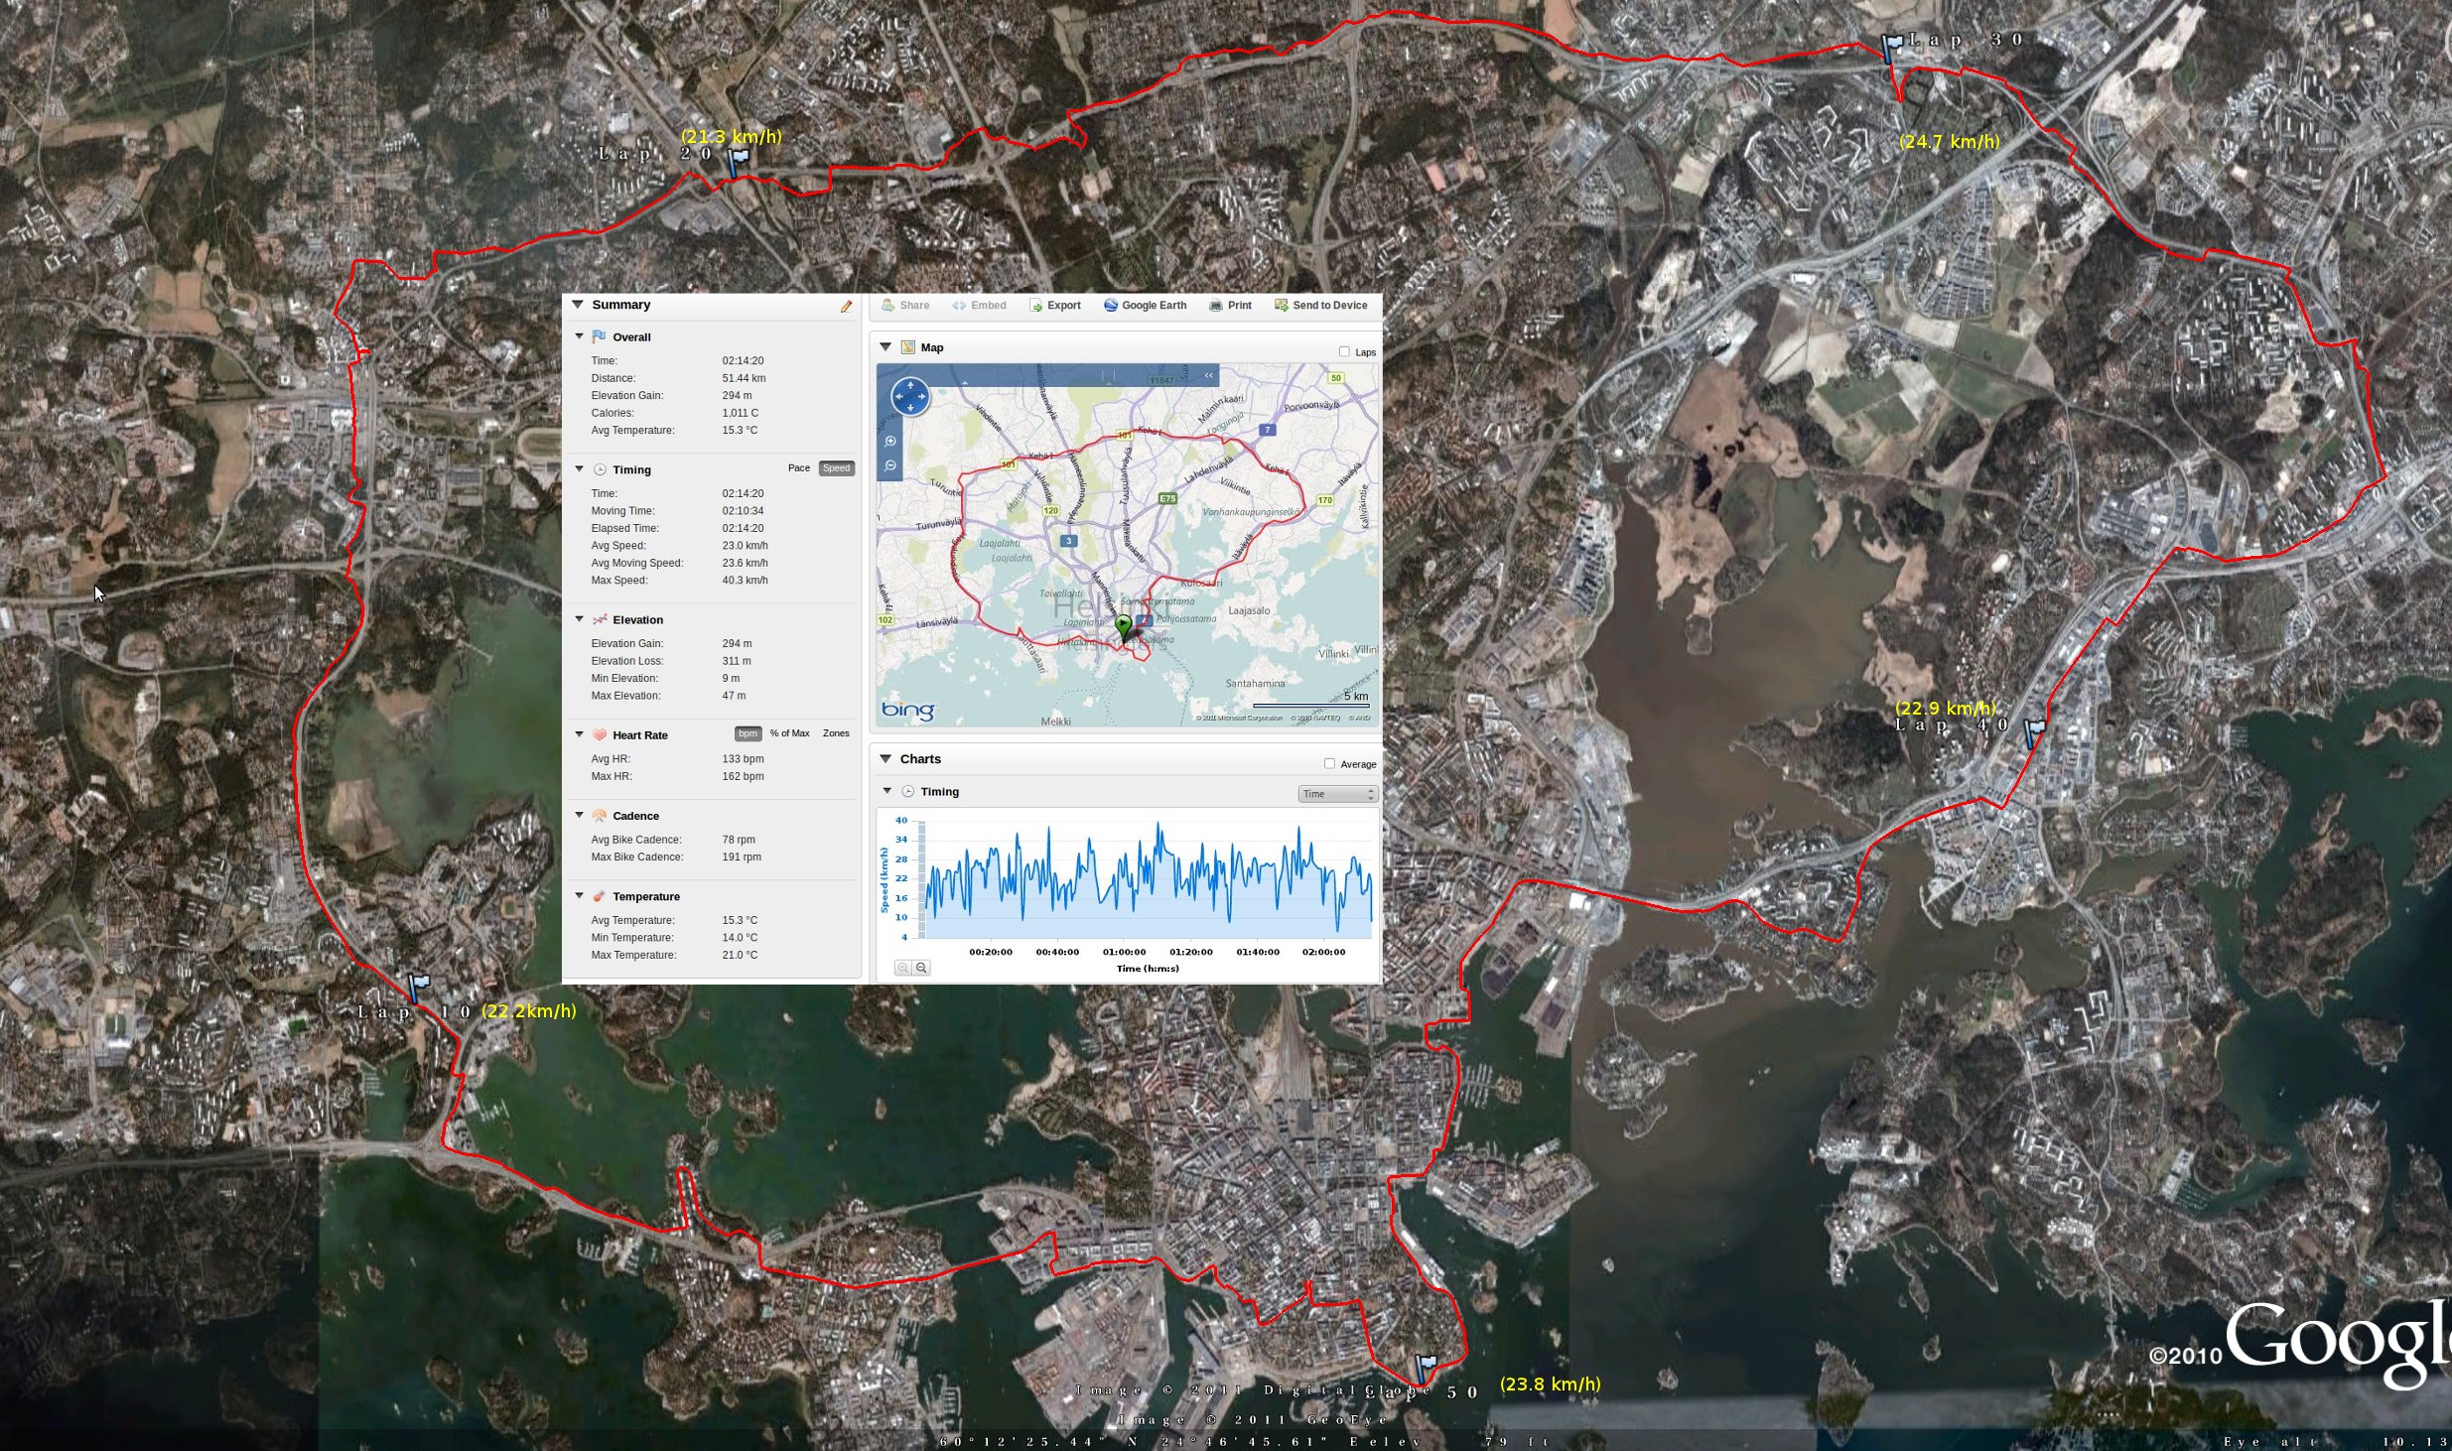Select Zones heart rate view

[x=836, y=733]
